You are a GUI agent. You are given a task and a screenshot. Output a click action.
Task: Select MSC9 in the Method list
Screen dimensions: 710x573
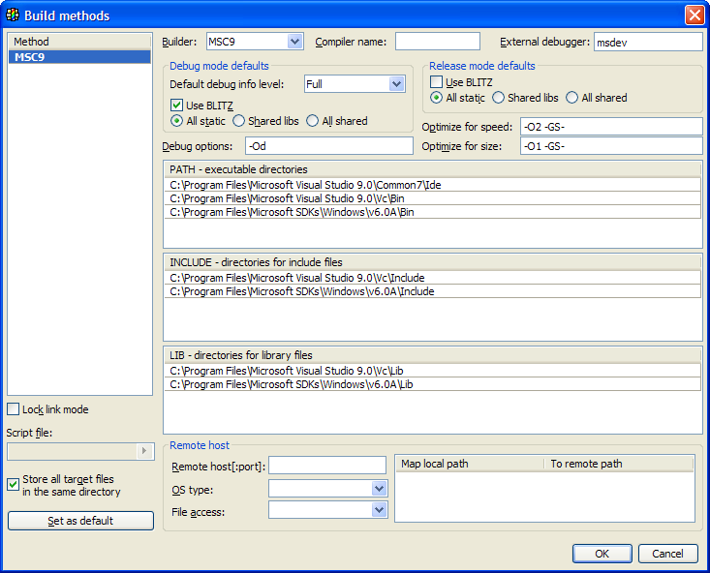[x=79, y=57]
